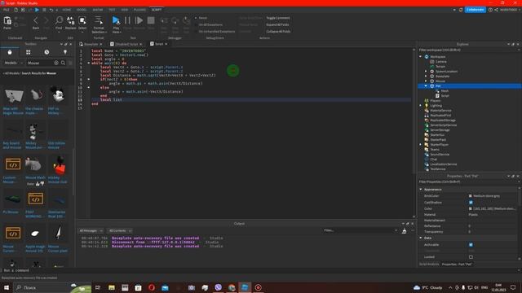Click the Toolbox search magnifier icon
This screenshot has width=522, height=293.
pyautogui.click(x=63, y=63)
